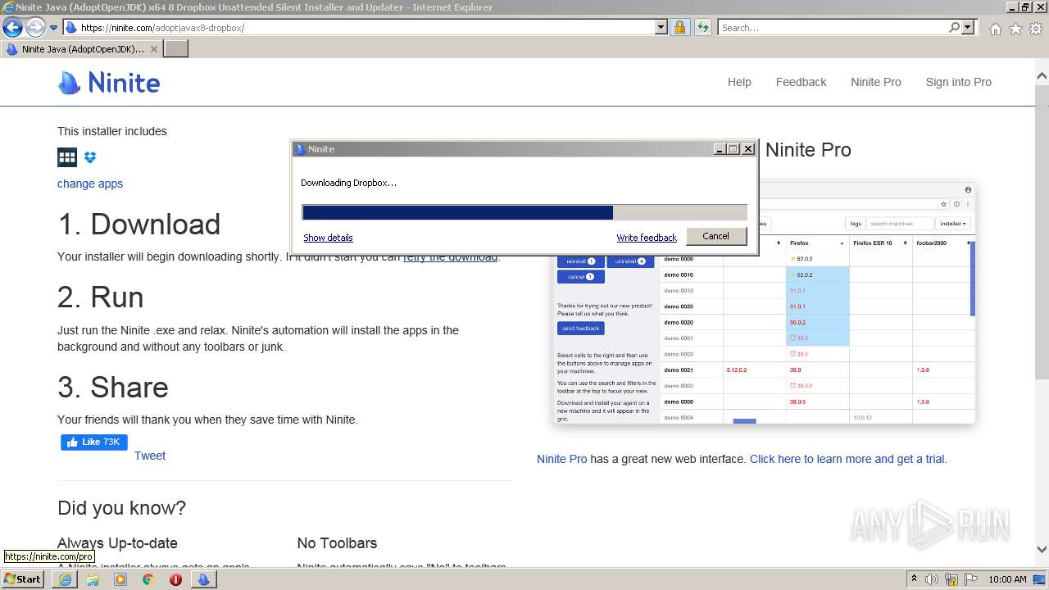
Task: Click the page vertical scrollbar down arrow
Action: 1042,550
